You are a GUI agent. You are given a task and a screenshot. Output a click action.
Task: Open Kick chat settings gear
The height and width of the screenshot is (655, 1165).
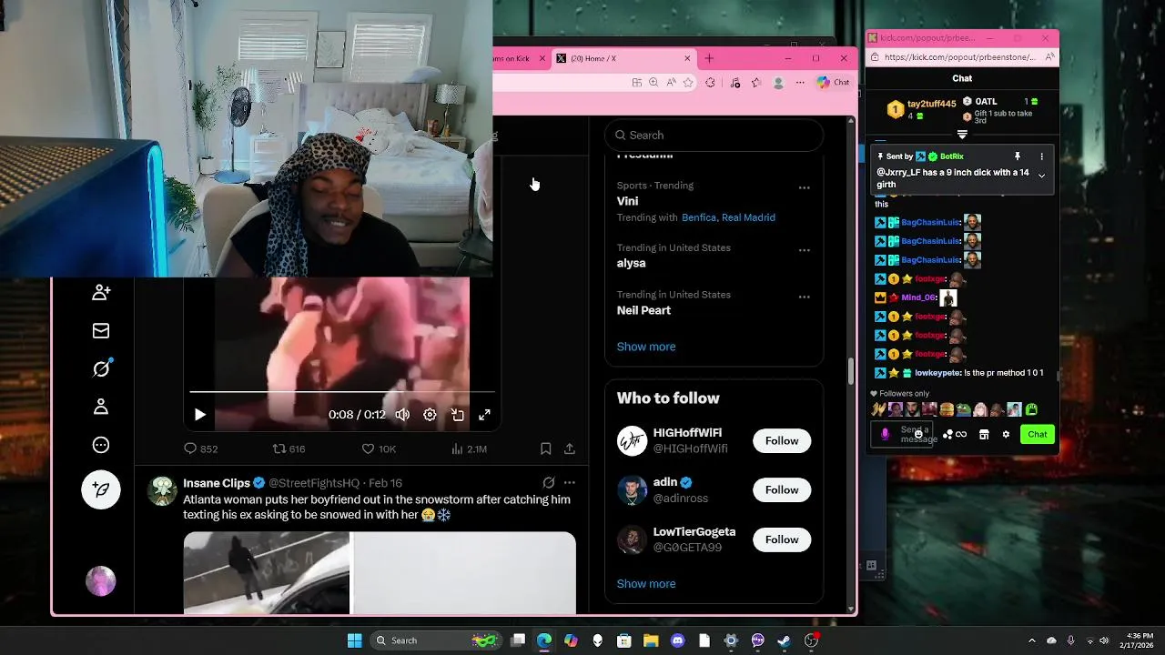coord(1006,435)
